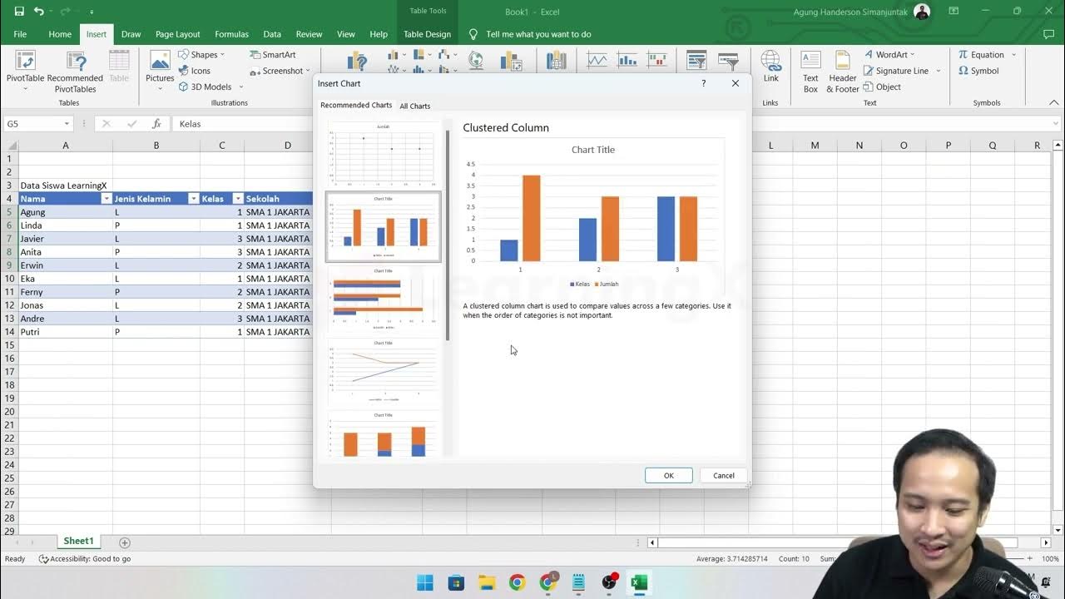Screen dimensions: 1065x599
Task: Select the clustered column chart thumbnail
Action: coord(383,227)
